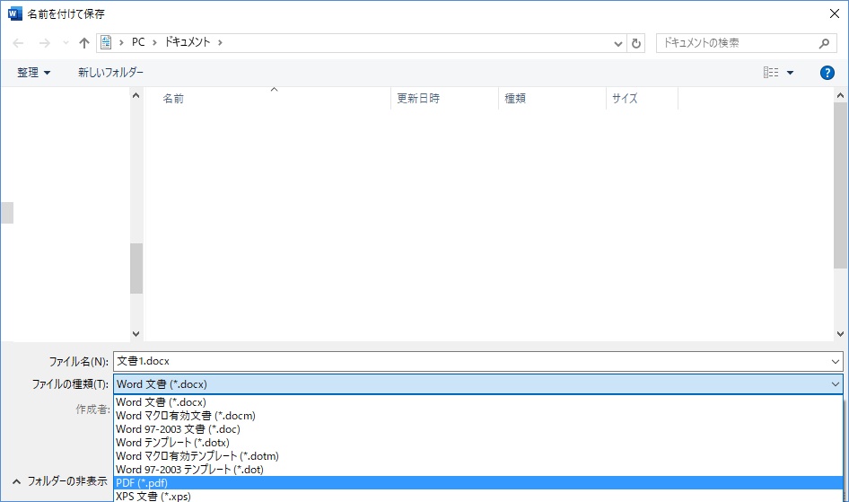Choose PDF (*.pdf) file type
This screenshot has width=849, height=502.
click(478, 482)
